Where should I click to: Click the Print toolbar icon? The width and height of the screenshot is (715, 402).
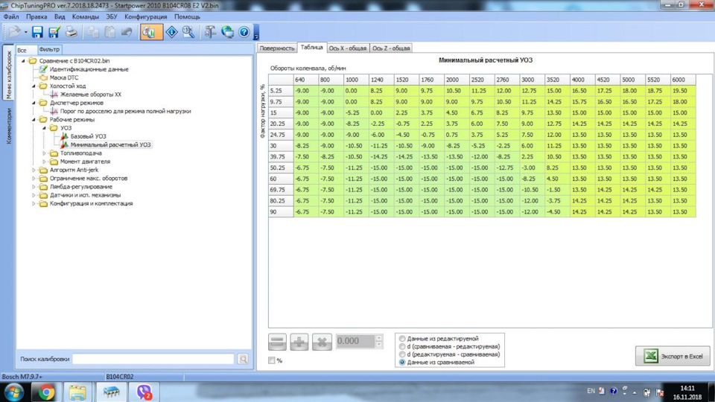[x=71, y=32]
